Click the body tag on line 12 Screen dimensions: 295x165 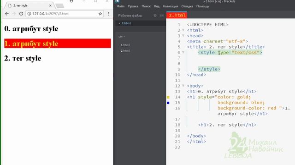coord(195,86)
